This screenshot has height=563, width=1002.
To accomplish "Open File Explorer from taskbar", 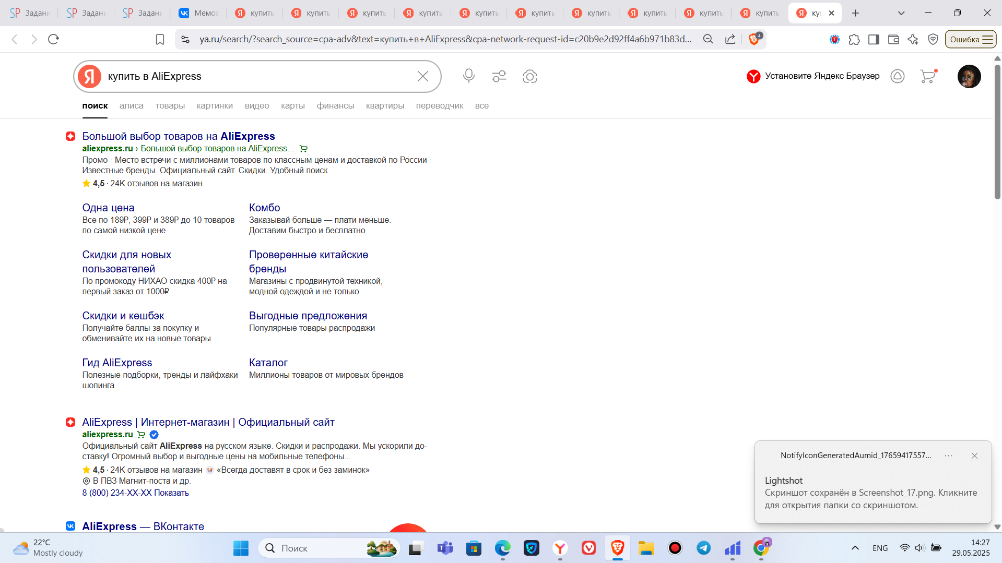I will tap(646, 548).
